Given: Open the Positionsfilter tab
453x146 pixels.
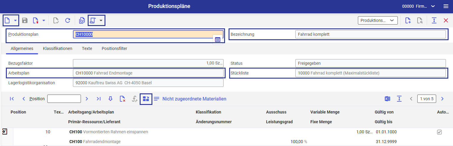Looking at the screenshot, I should coord(114,48).
